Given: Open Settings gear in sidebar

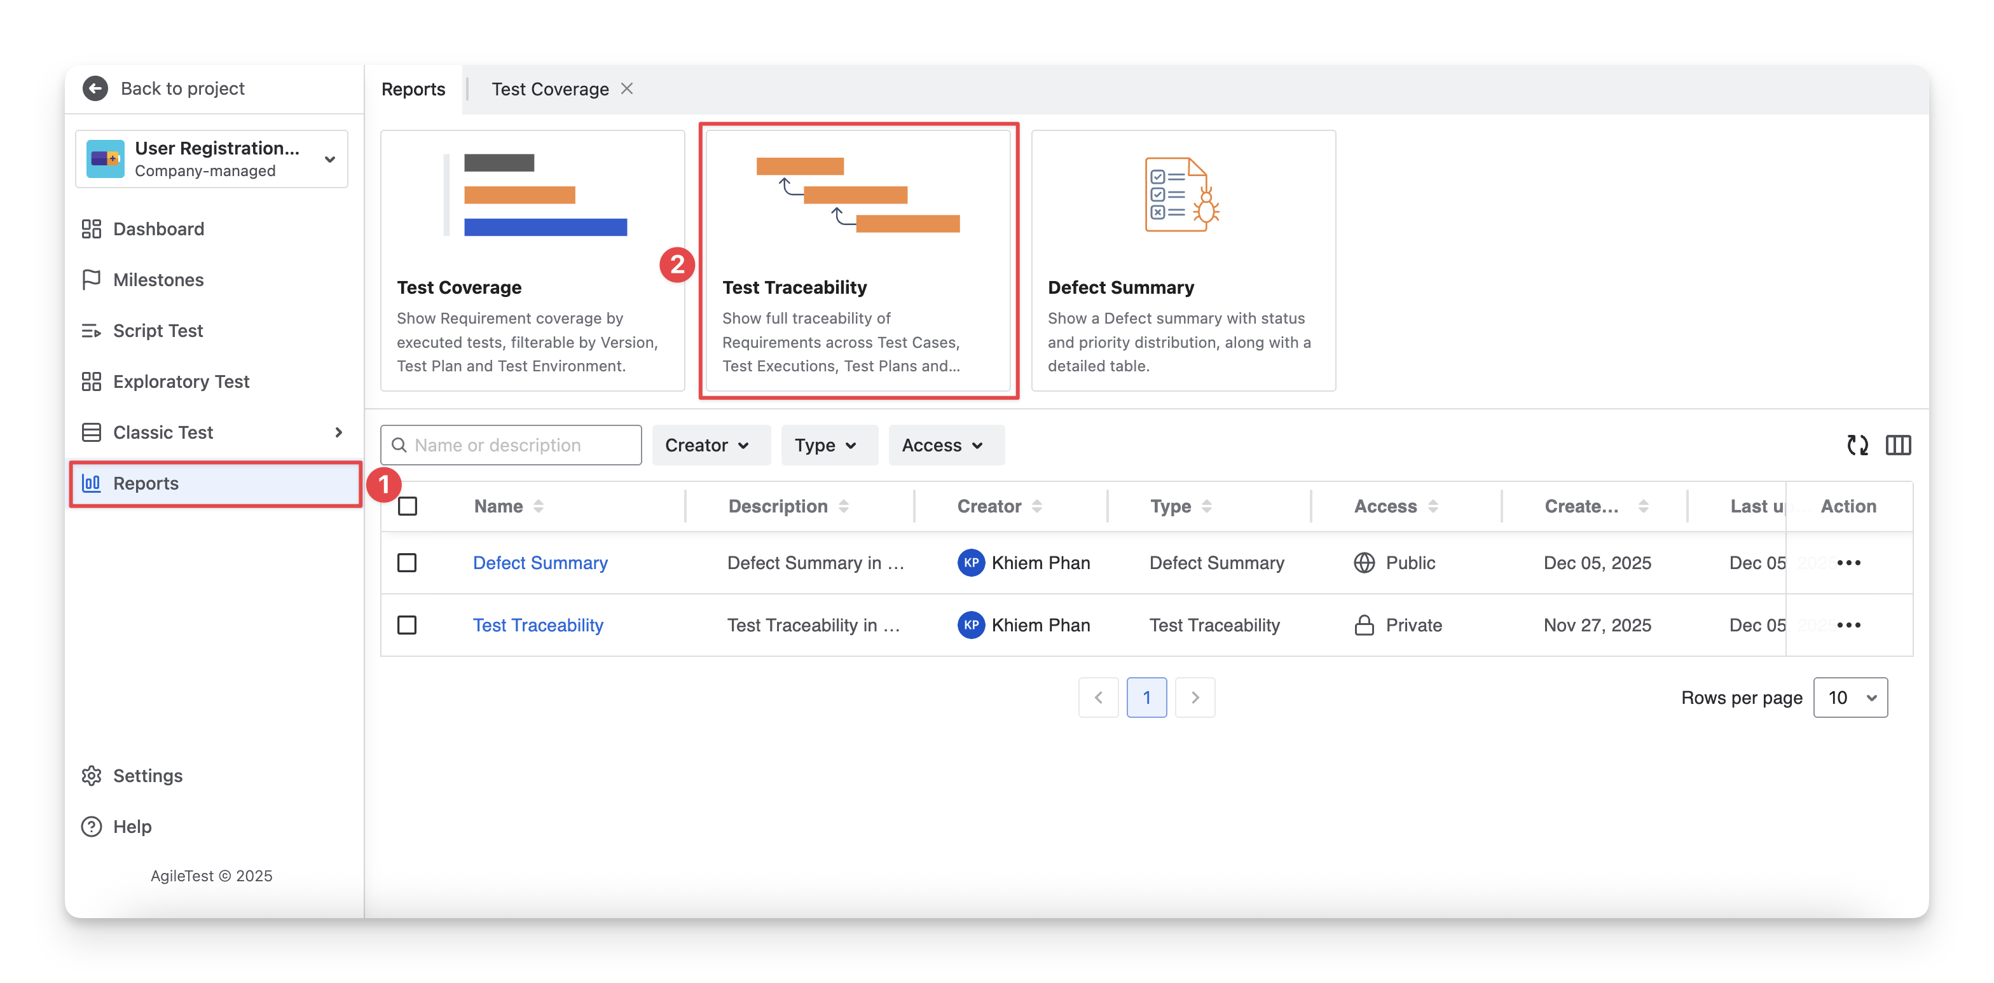Looking at the screenshot, I should (x=92, y=776).
